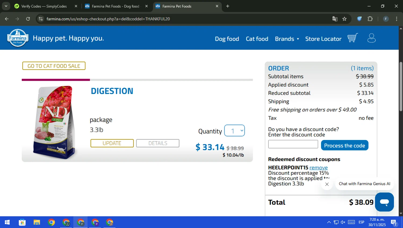Open the Store Locator page
The height and width of the screenshot is (228, 403).
(x=323, y=39)
